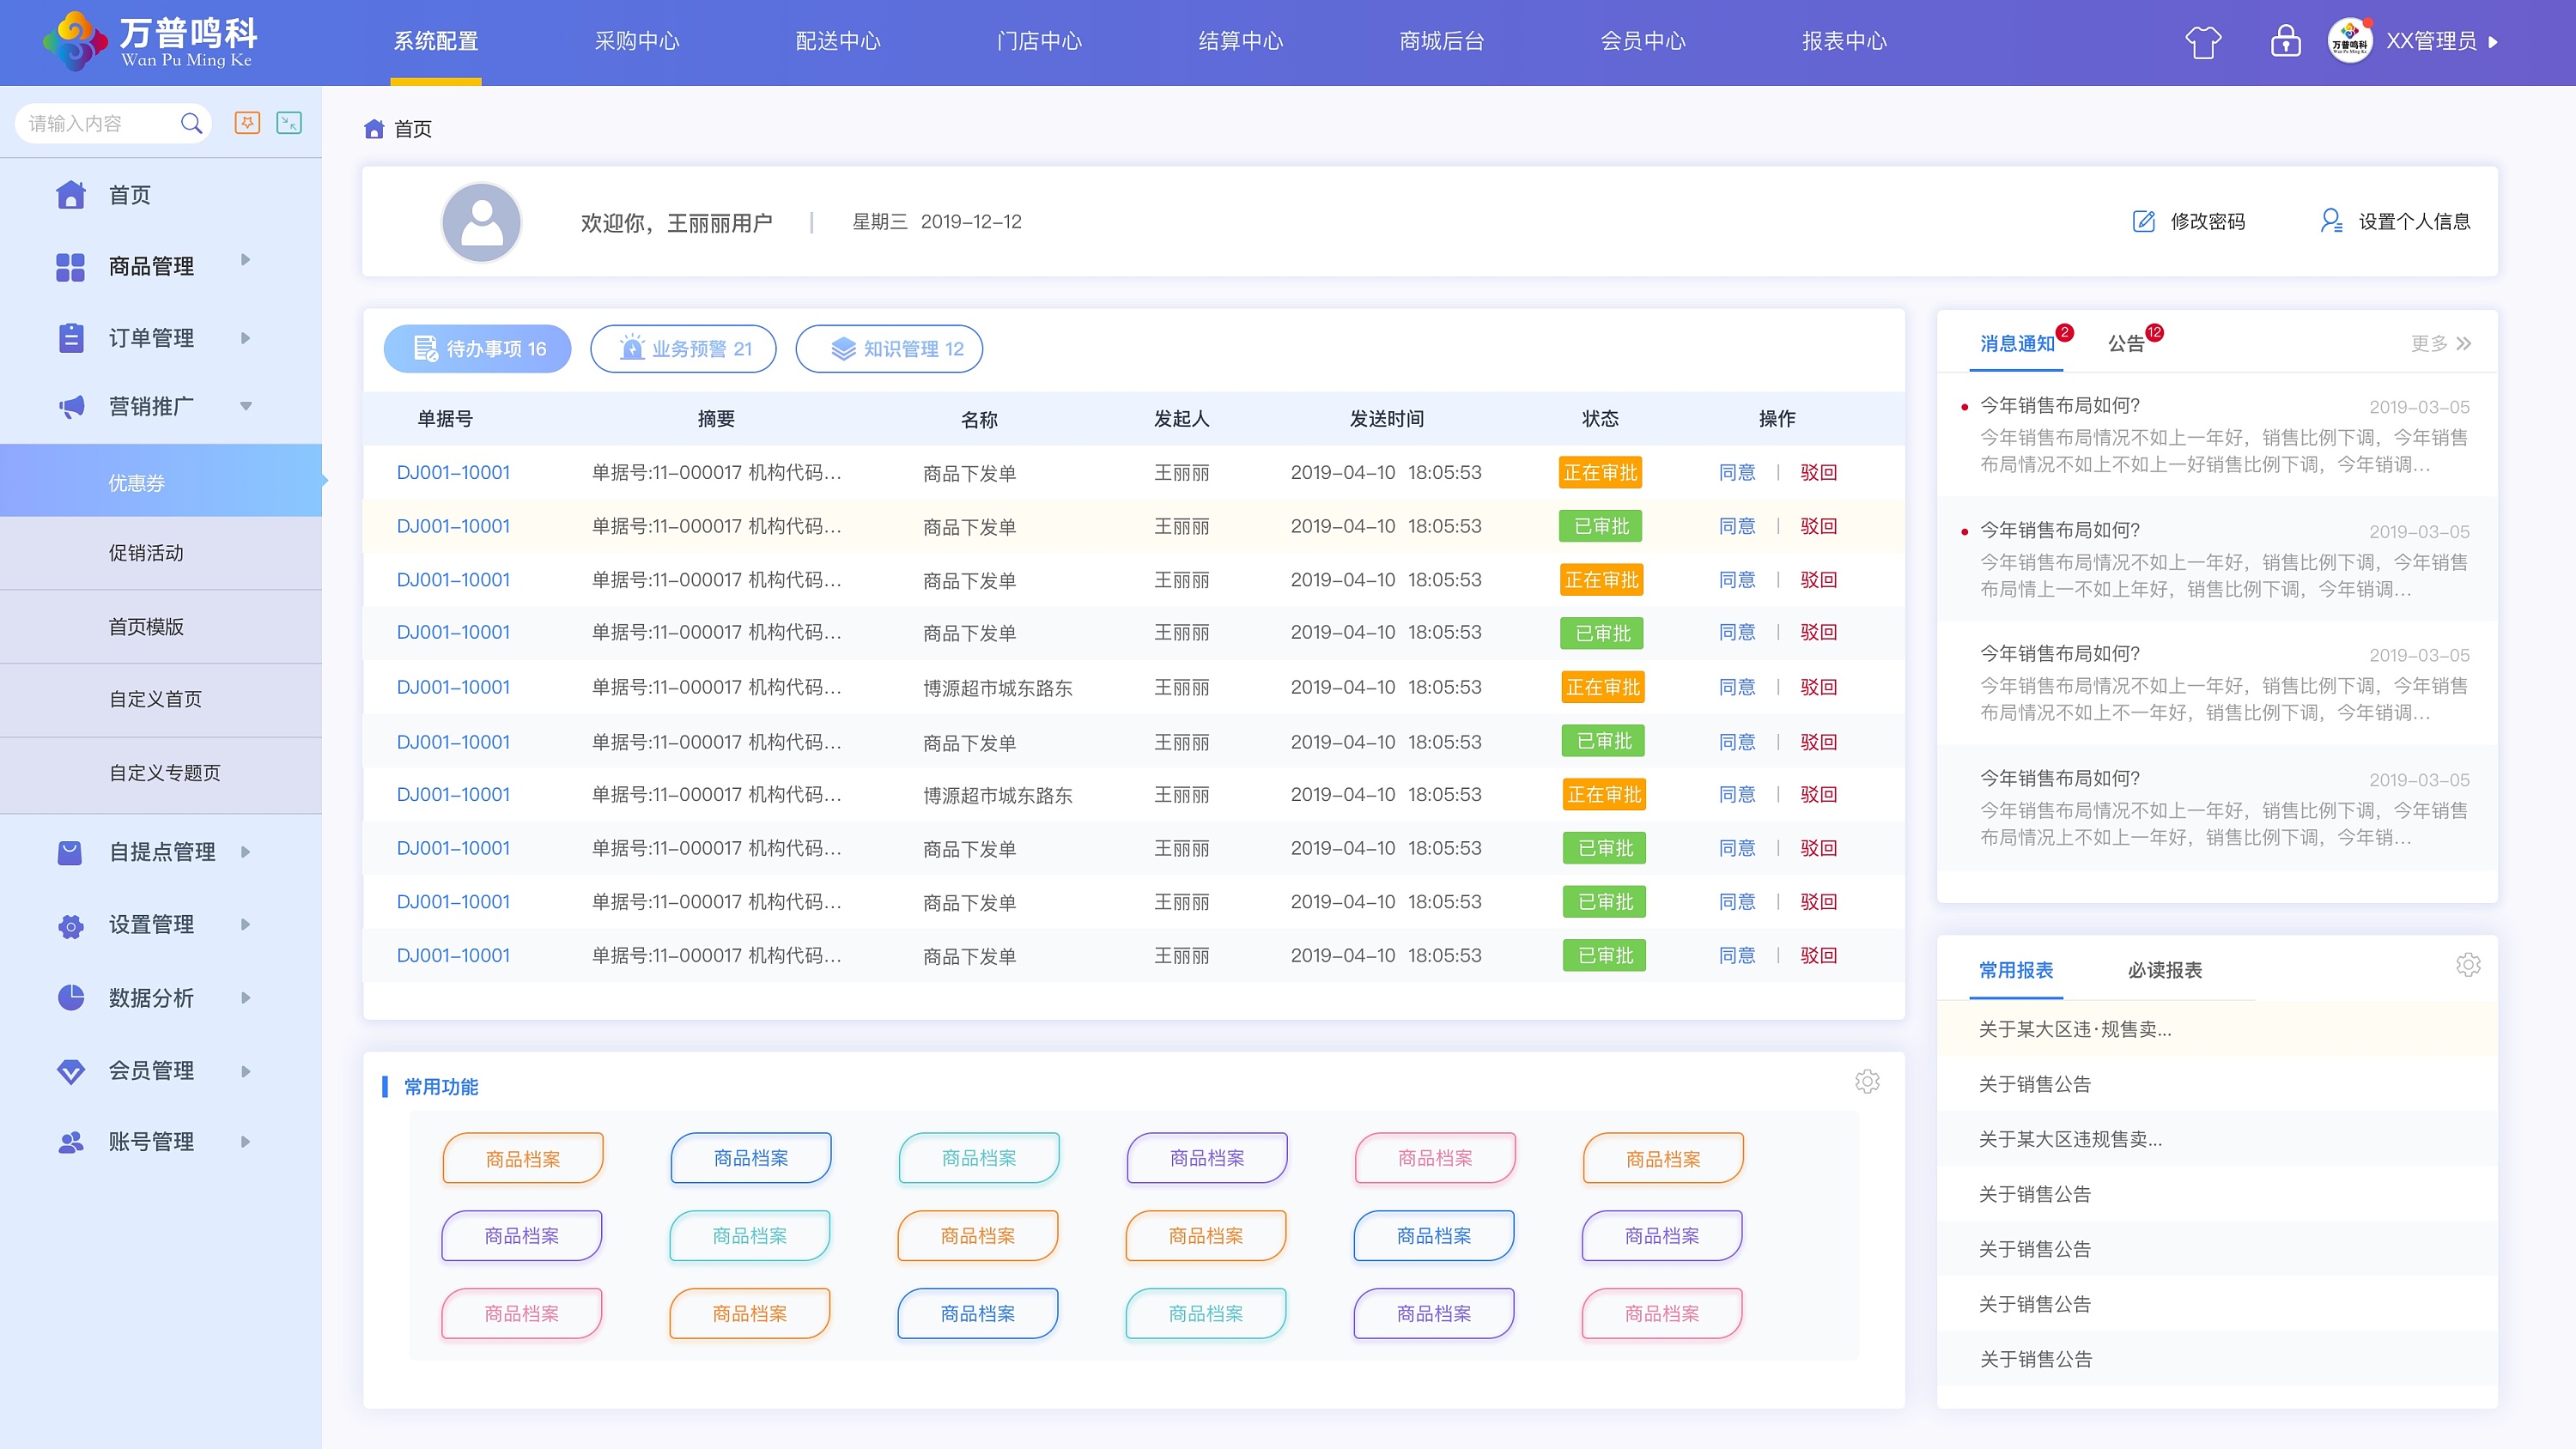Open settings gear for 常用功能 panel

[x=1867, y=1082]
